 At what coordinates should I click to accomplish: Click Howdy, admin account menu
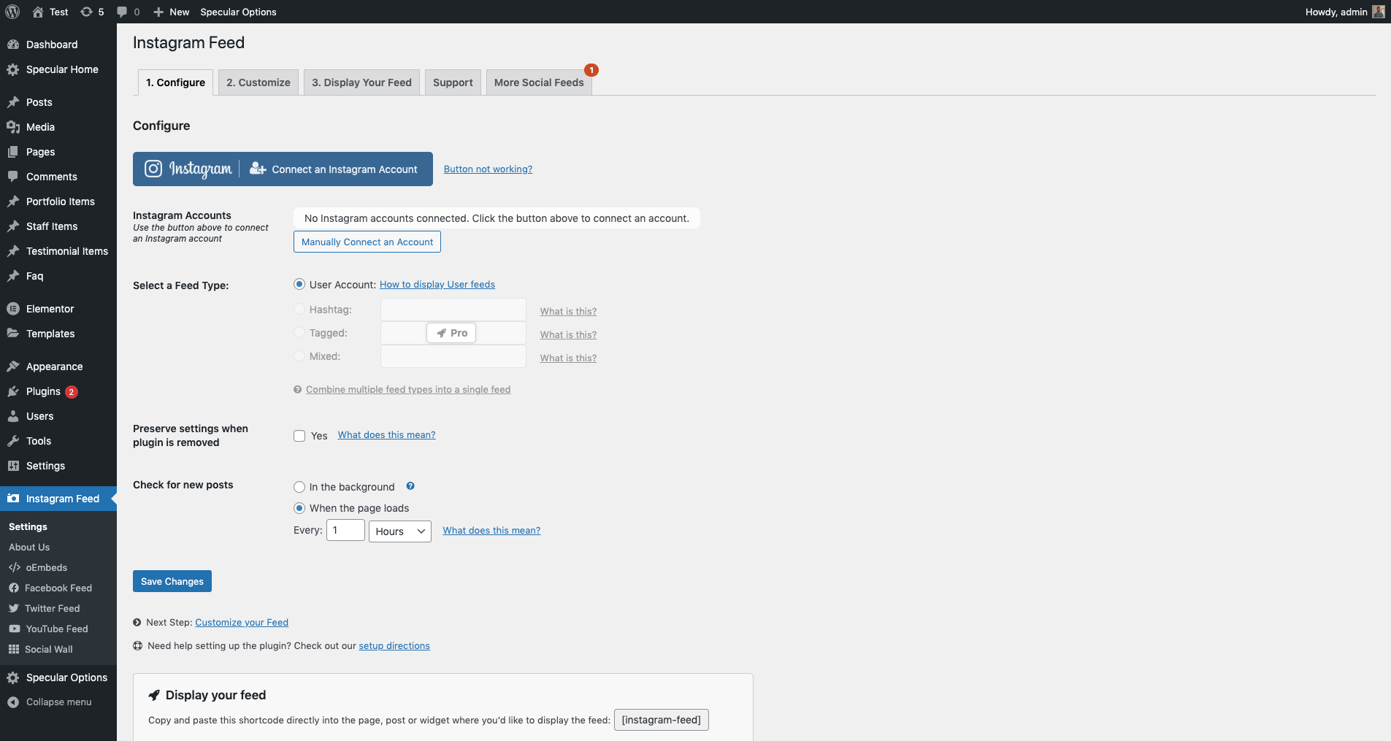pyautogui.click(x=1344, y=12)
